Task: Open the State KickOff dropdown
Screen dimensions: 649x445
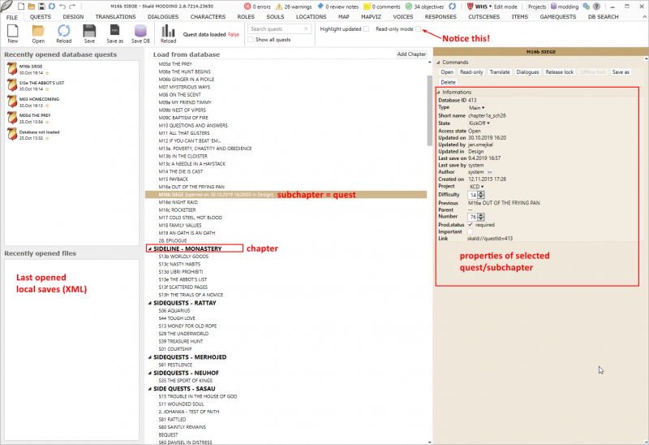Action: coord(479,123)
